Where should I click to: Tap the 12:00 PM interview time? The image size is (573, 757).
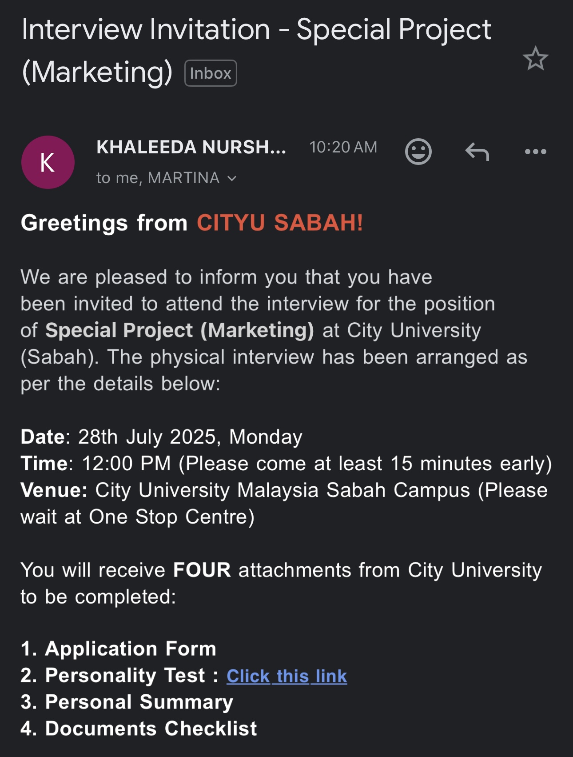point(126,464)
